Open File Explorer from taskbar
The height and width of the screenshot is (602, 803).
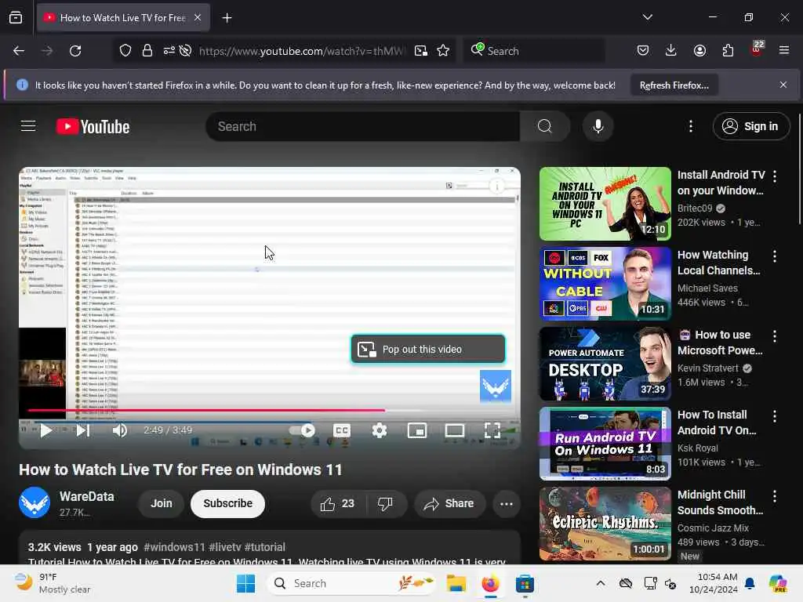click(456, 583)
